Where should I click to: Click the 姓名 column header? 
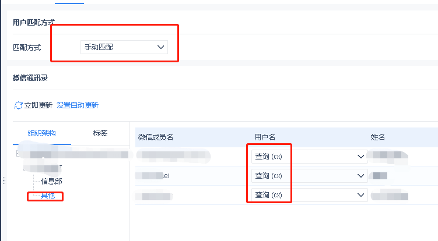tap(378, 137)
